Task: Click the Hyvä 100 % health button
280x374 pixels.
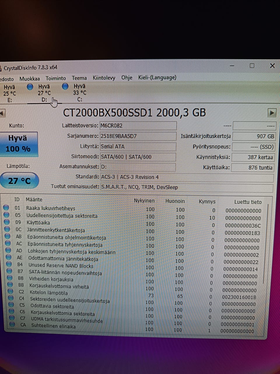Action: pyautogui.click(x=19, y=144)
